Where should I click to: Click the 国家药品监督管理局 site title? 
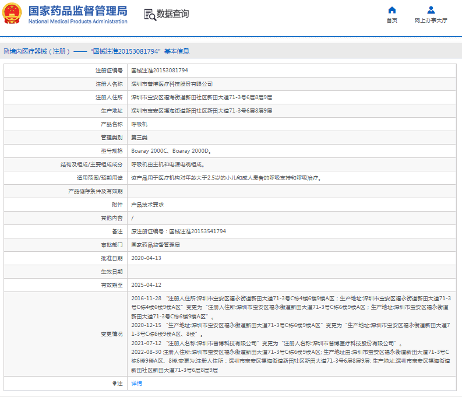(x=77, y=10)
